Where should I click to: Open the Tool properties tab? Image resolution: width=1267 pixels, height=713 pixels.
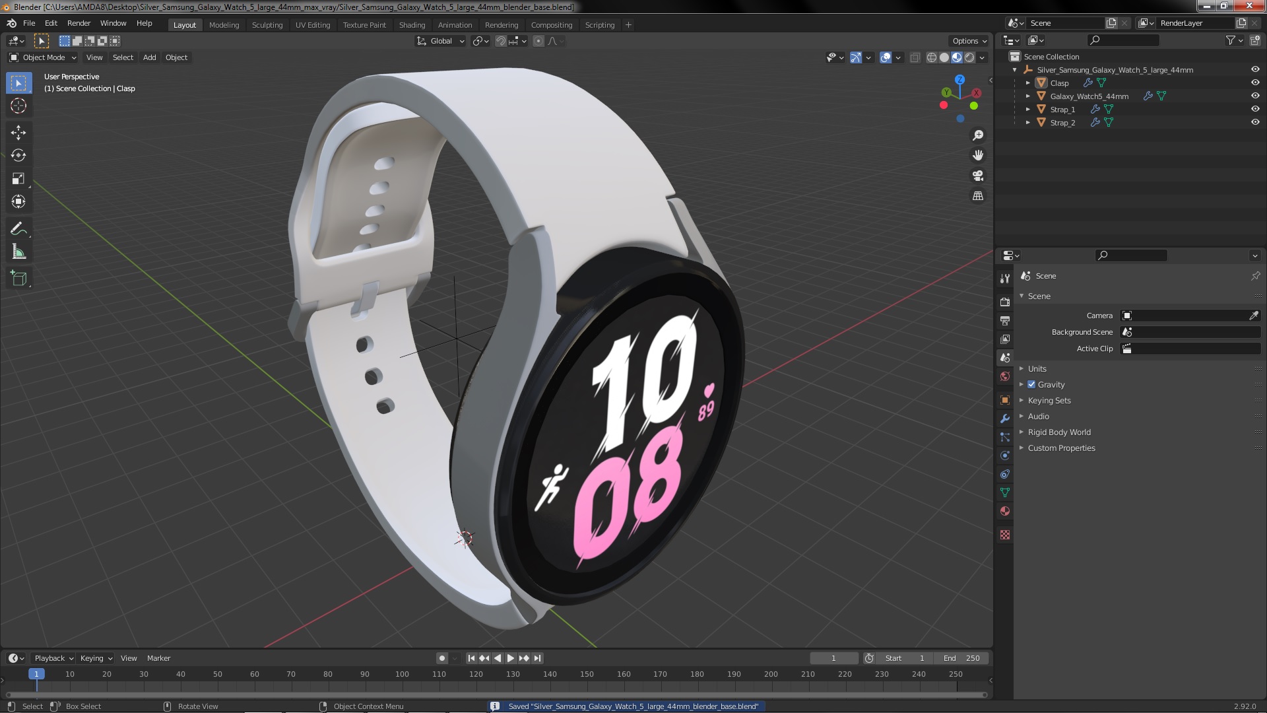(1005, 279)
